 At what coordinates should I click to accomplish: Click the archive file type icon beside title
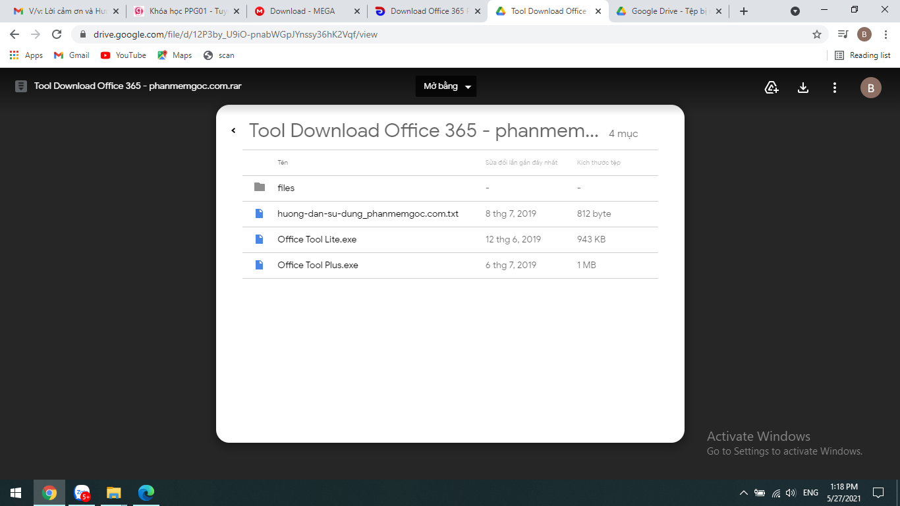click(x=21, y=86)
